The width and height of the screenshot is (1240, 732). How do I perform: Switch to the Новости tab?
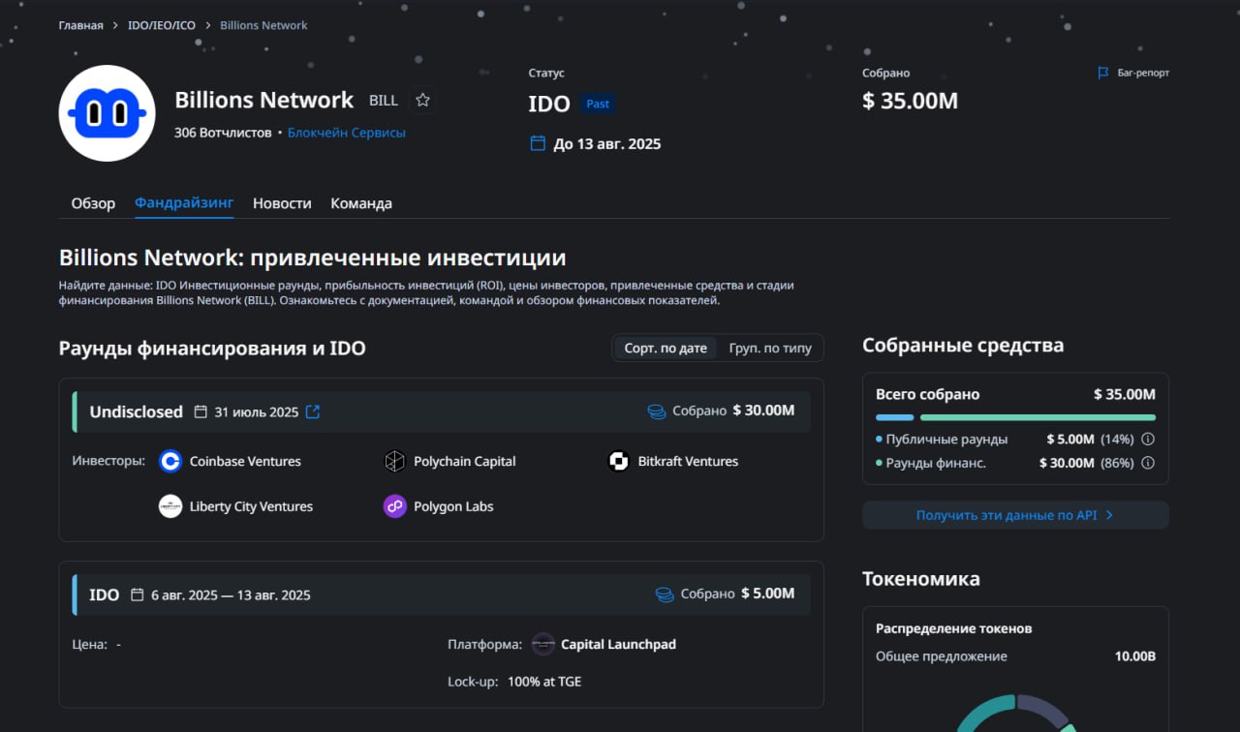pyautogui.click(x=282, y=203)
